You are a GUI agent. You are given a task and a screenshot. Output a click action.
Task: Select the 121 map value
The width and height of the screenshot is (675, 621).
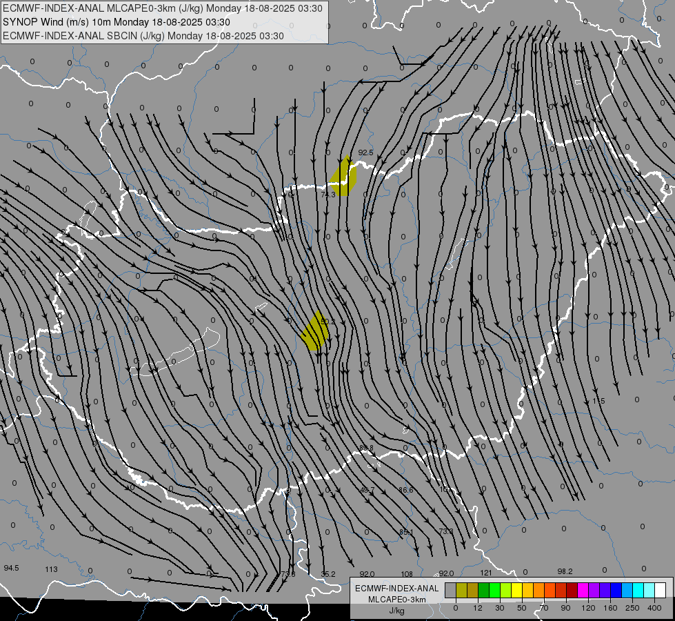point(486,573)
